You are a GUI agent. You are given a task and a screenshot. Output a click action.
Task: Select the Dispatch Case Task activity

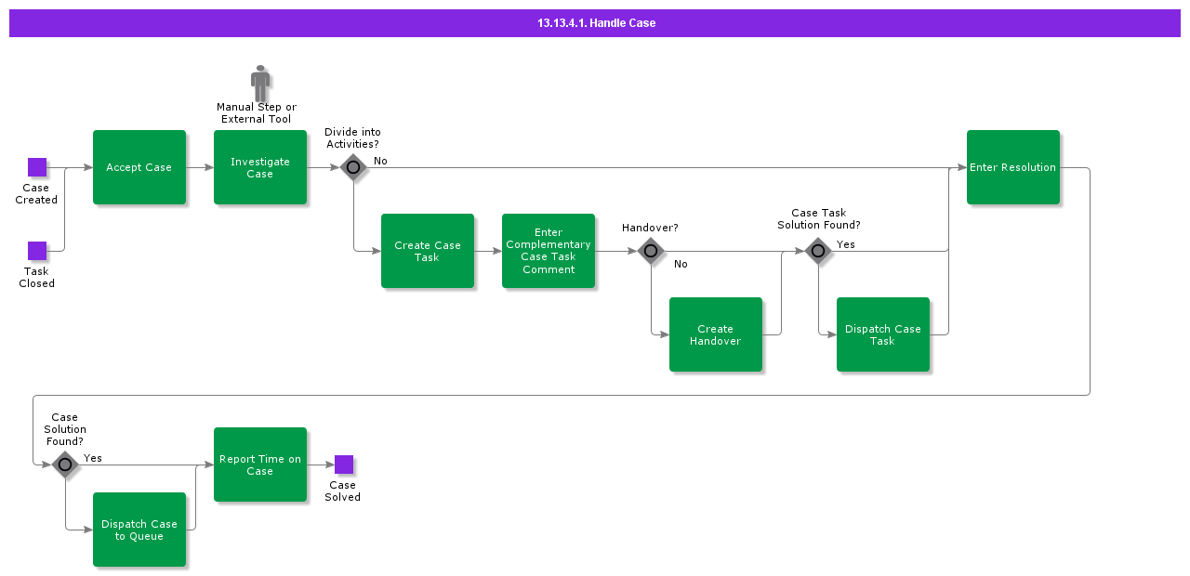pyautogui.click(x=883, y=334)
